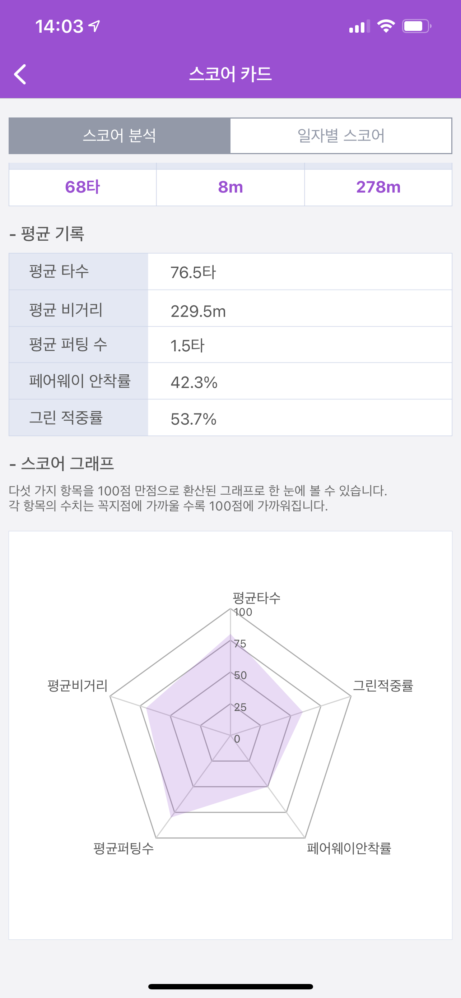Tap the Wi-Fi status icon
461x998 pixels.
(x=386, y=26)
